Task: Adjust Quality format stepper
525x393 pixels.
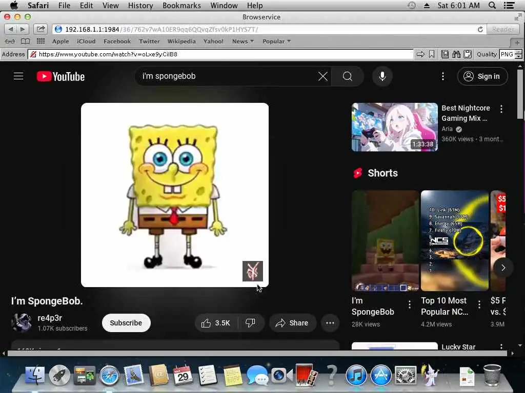Action: pos(518,54)
